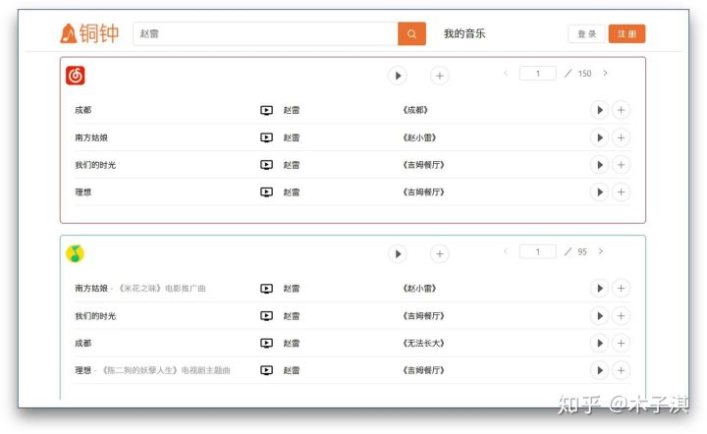Click the orange search magnifier button
Screen dimensions: 707x434
pos(411,33)
